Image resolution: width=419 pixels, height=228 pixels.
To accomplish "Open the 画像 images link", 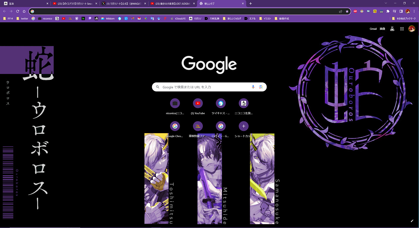I will click(x=382, y=29).
